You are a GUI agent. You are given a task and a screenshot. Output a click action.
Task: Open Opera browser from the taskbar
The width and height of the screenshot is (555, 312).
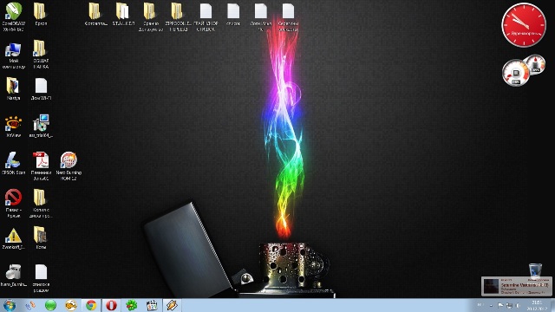[x=111, y=305]
